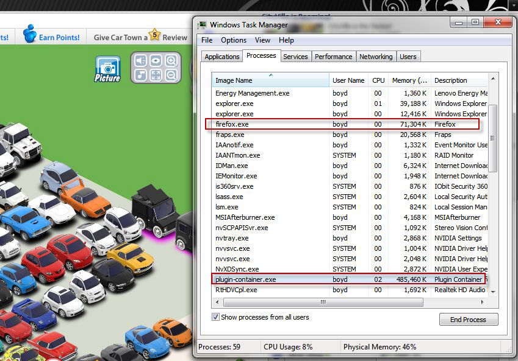Viewport: 518px width, 361px height.
Task: Select the is360srv.exe process
Action: [x=350, y=186]
